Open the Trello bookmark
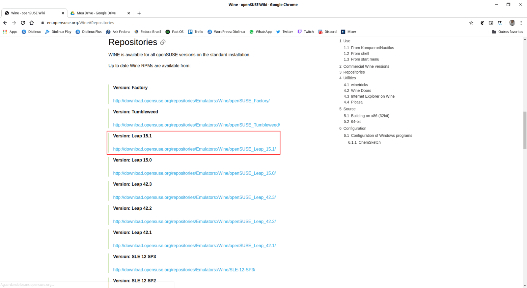The height and width of the screenshot is (288, 527). point(196,32)
